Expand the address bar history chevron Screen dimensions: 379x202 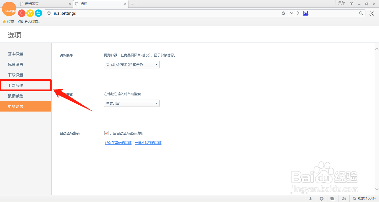[291, 13]
